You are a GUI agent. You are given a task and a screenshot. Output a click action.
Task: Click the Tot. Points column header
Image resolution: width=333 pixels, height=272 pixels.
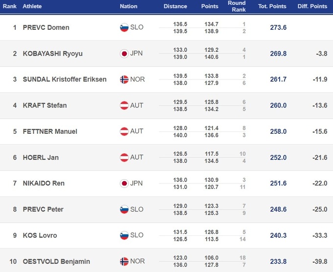click(x=272, y=6)
